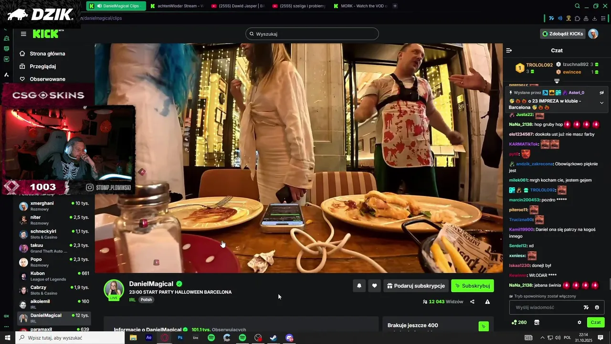The width and height of the screenshot is (611, 344).
Task: Switch to achtenWlodar Stream tab
Action: (x=177, y=6)
